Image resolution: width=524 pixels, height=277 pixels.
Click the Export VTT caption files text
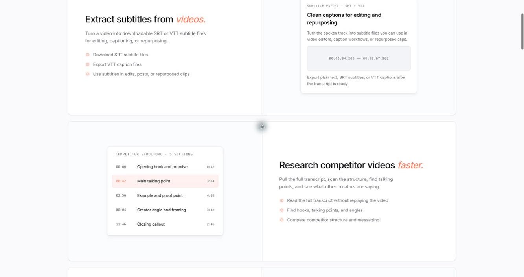click(117, 64)
